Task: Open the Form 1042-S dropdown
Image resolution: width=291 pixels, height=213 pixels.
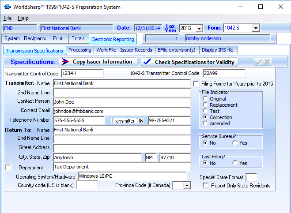Action: click(255, 28)
